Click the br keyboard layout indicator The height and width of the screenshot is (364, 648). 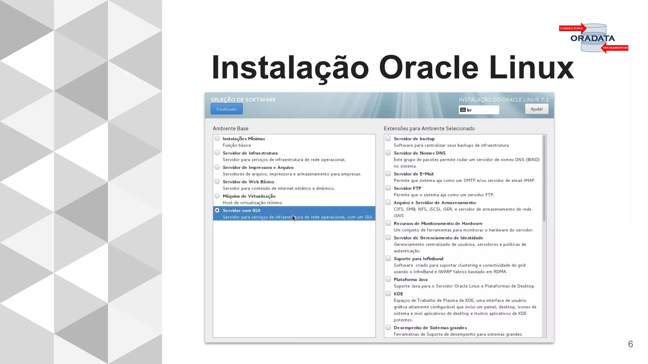[x=479, y=110]
